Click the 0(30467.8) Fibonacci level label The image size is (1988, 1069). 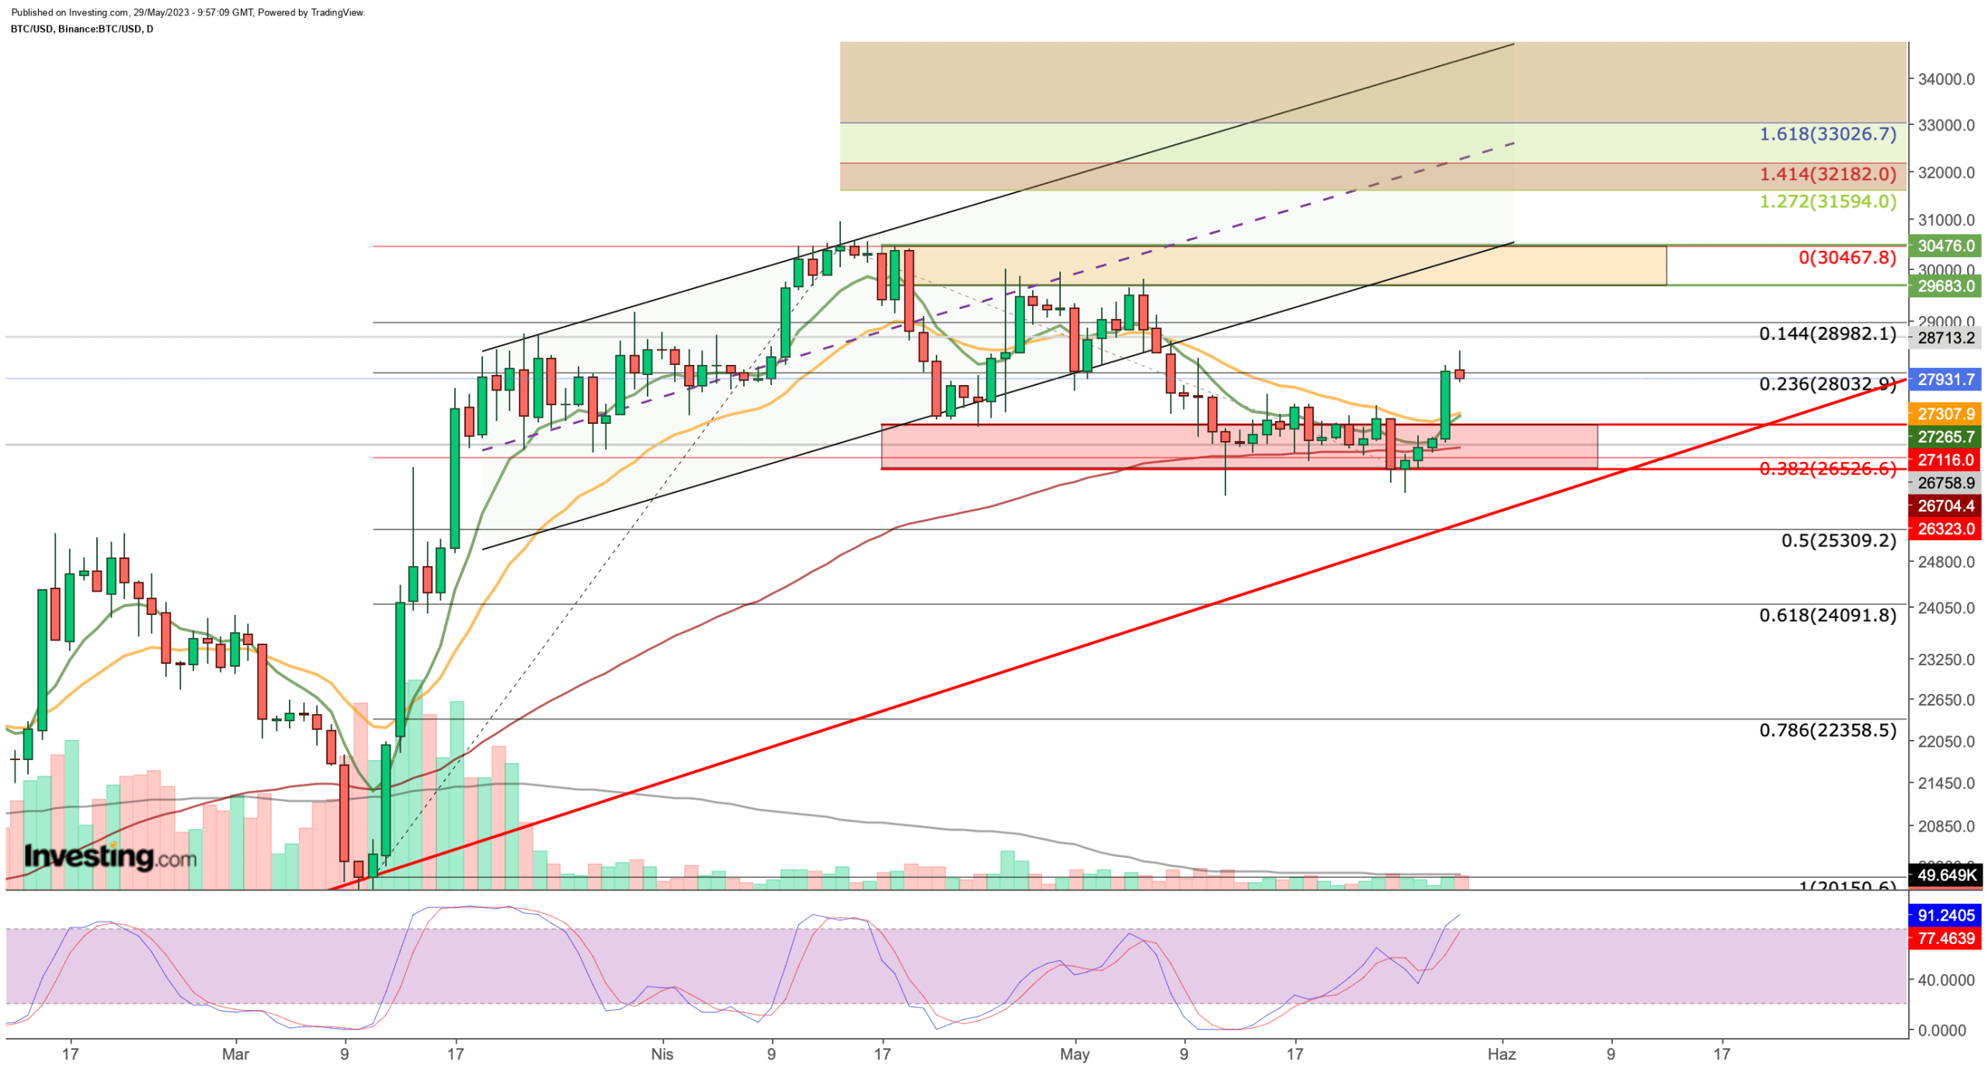click(1847, 257)
